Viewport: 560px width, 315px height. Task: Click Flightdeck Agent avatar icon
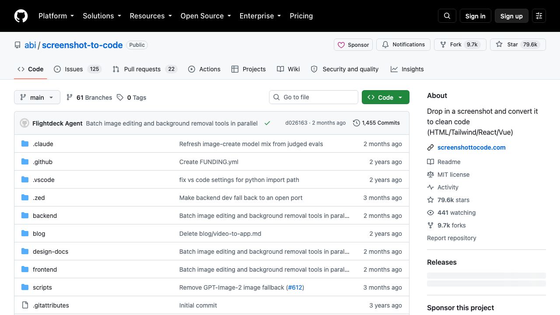coord(24,123)
